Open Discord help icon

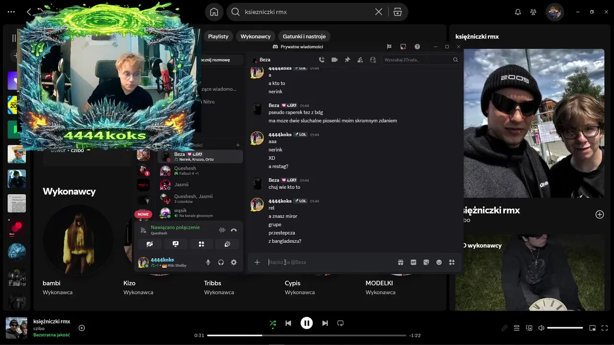pyautogui.click(x=417, y=46)
